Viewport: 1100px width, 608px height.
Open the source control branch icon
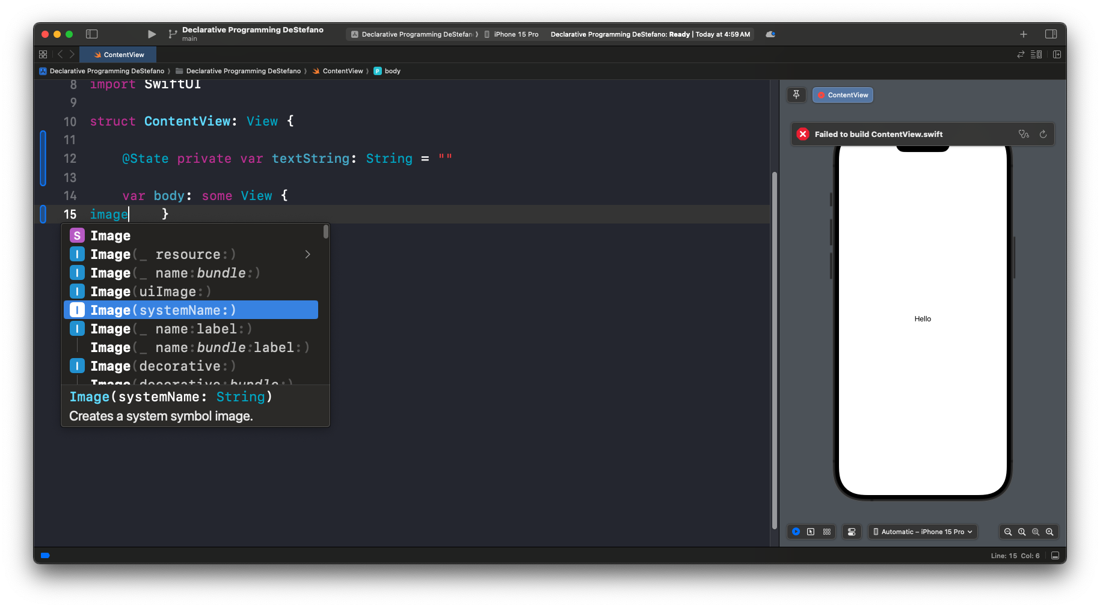173,34
